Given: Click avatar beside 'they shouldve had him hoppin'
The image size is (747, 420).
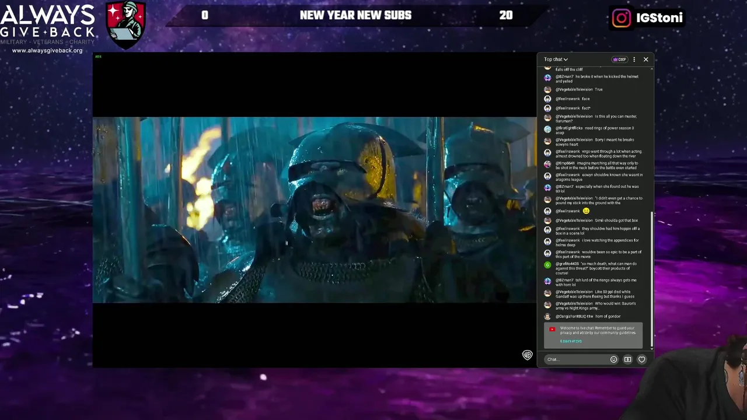Looking at the screenshot, I should 547,229.
